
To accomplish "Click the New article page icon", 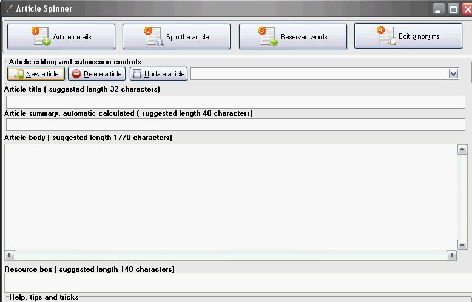I will (x=19, y=74).
